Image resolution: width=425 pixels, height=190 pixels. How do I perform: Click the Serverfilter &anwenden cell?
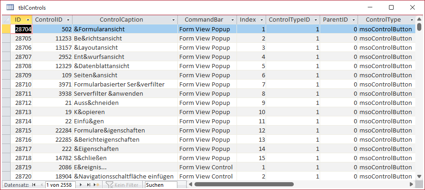click(x=125, y=94)
